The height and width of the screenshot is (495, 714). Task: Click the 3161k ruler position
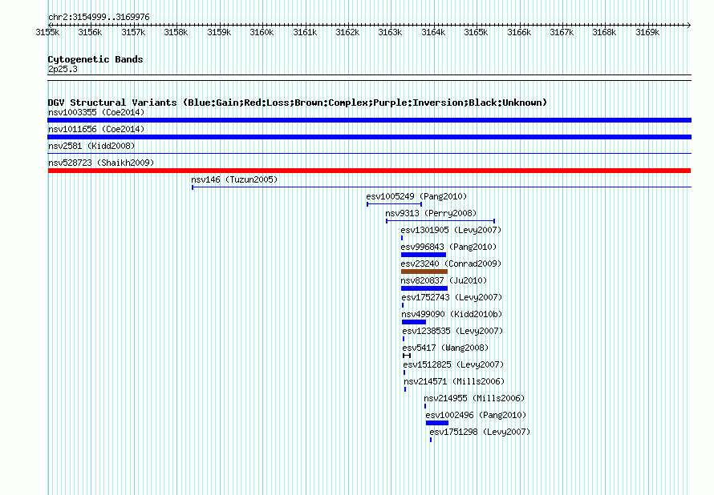[x=305, y=32]
